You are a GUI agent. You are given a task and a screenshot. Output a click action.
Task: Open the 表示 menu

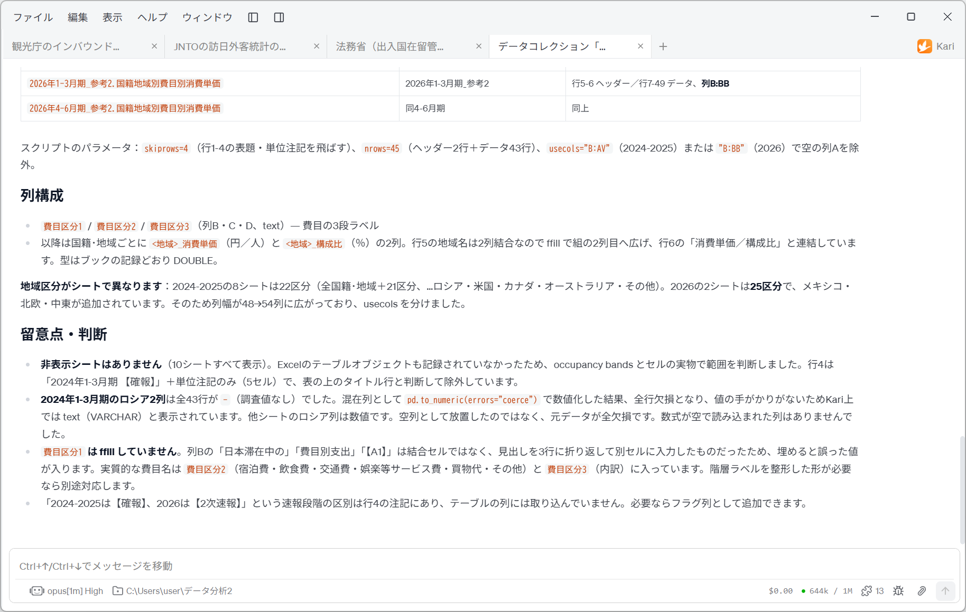point(113,17)
